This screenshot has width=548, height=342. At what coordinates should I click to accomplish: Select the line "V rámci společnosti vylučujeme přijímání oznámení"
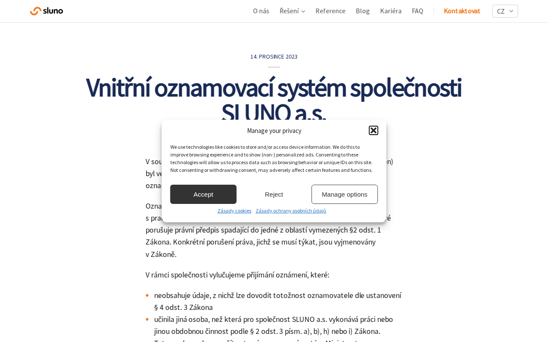pyautogui.click(x=238, y=275)
